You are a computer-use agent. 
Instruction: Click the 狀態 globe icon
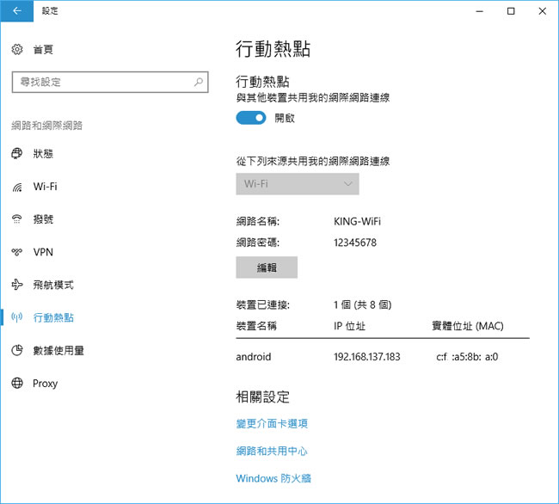pos(17,154)
